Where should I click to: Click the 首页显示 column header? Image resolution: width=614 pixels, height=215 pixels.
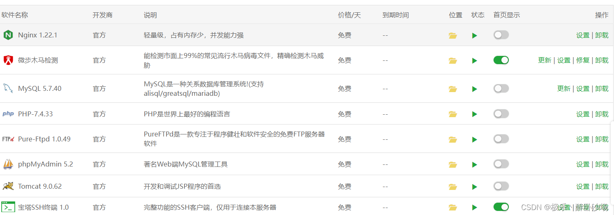pyautogui.click(x=507, y=15)
